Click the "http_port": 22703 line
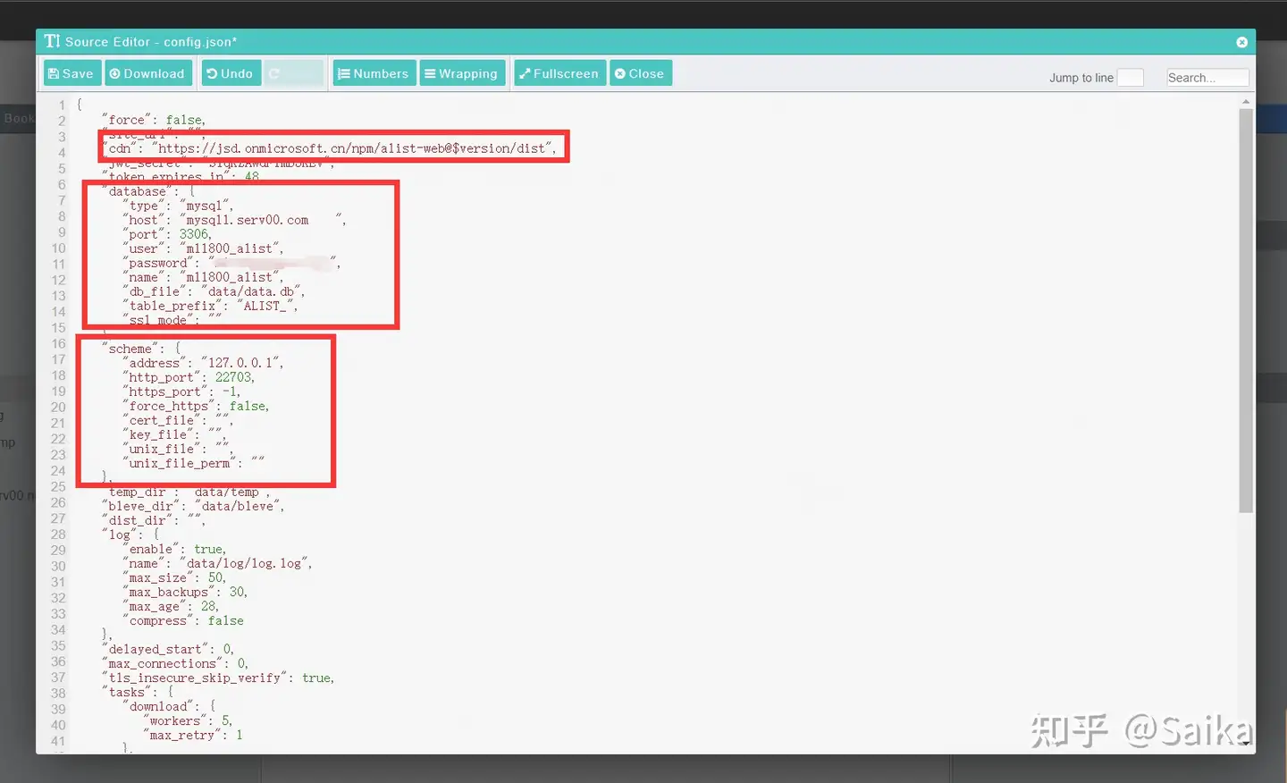This screenshot has width=1287, height=783. click(x=189, y=377)
